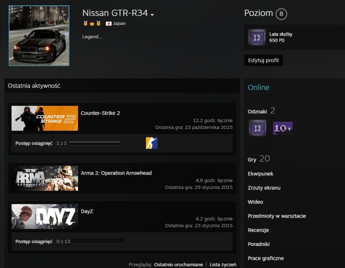This screenshot has width=345, height=268.
Task: Open Postęp osiągnięć for Counter-Strike 2
Action: (34, 143)
